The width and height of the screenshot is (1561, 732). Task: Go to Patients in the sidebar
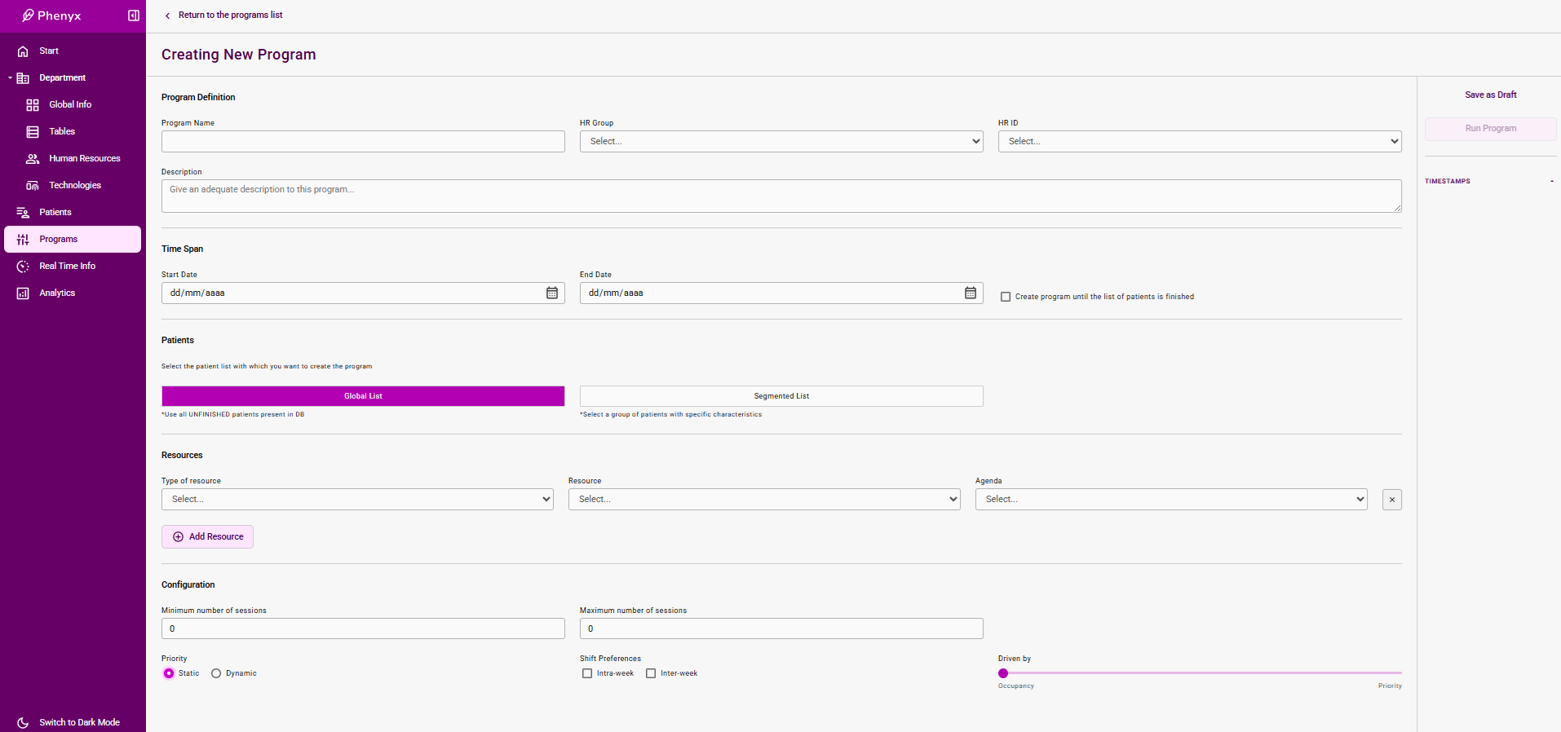tap(55, 212)
